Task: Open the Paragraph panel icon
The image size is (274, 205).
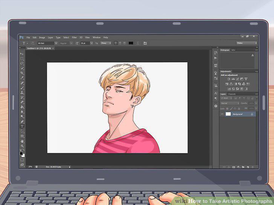Action: click(x=216, y=98)
